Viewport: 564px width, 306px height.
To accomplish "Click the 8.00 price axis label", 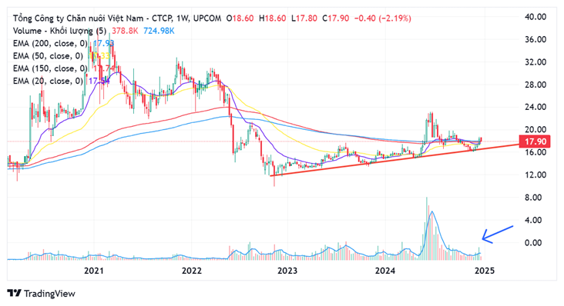I will pos(533,198).
